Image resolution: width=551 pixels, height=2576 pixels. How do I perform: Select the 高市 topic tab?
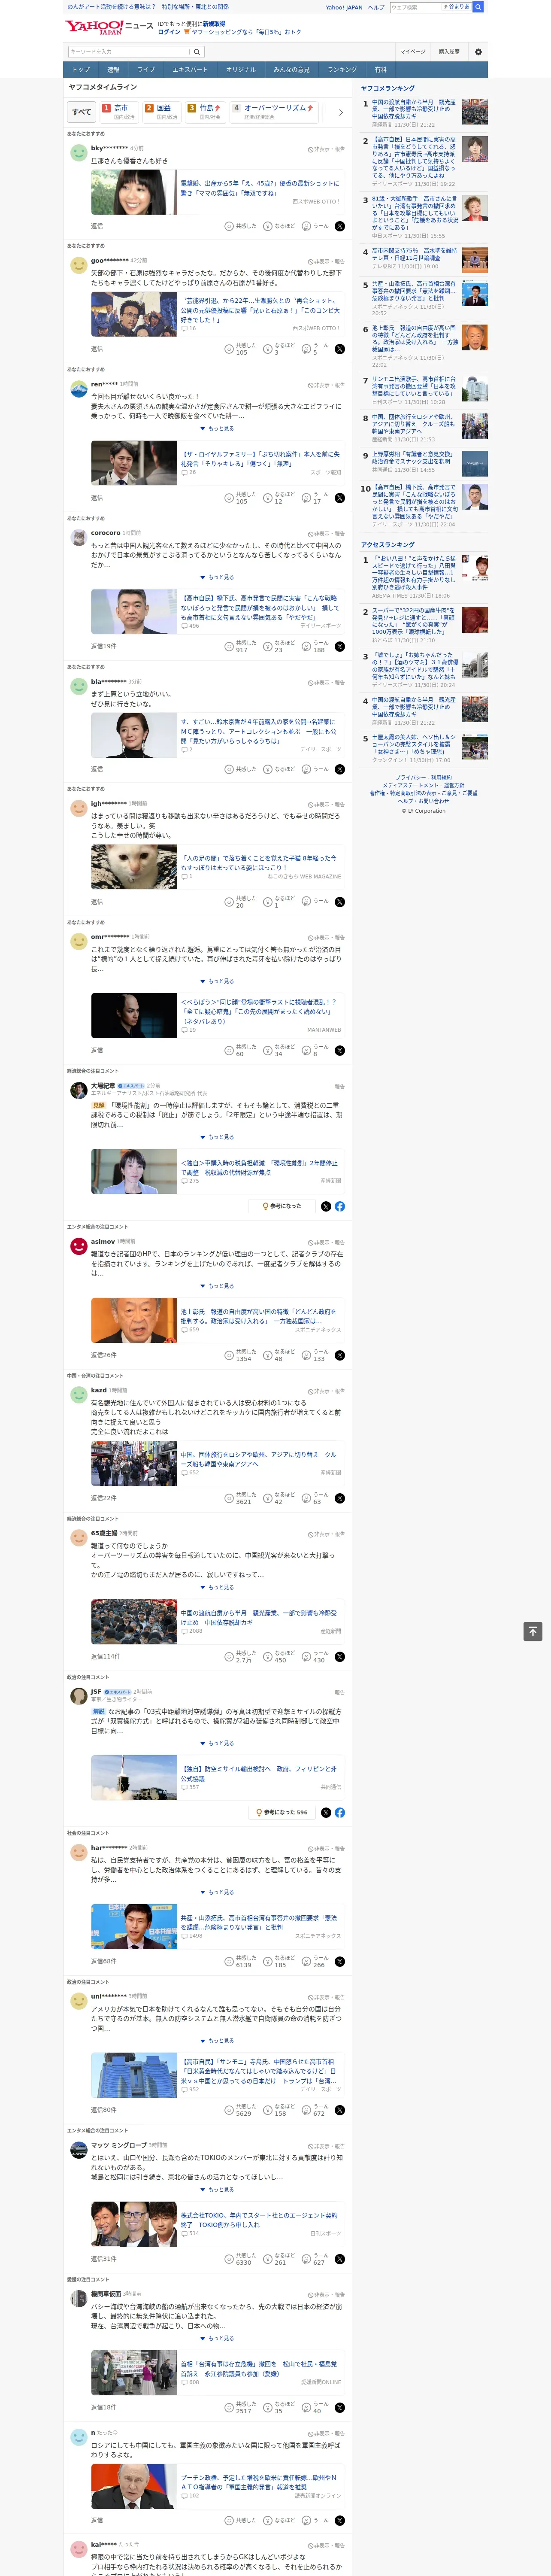click(119, 112)
